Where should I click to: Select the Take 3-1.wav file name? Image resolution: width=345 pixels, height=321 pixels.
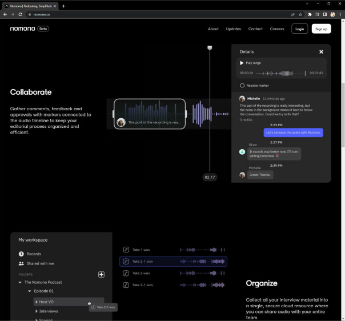click(143, 285)
